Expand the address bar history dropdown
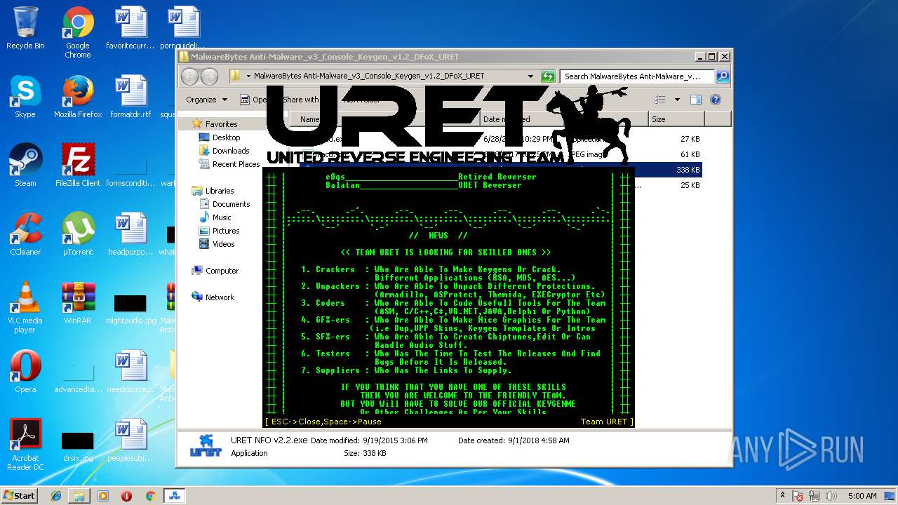This screenshot has height=505, width=898. (530, 76)
